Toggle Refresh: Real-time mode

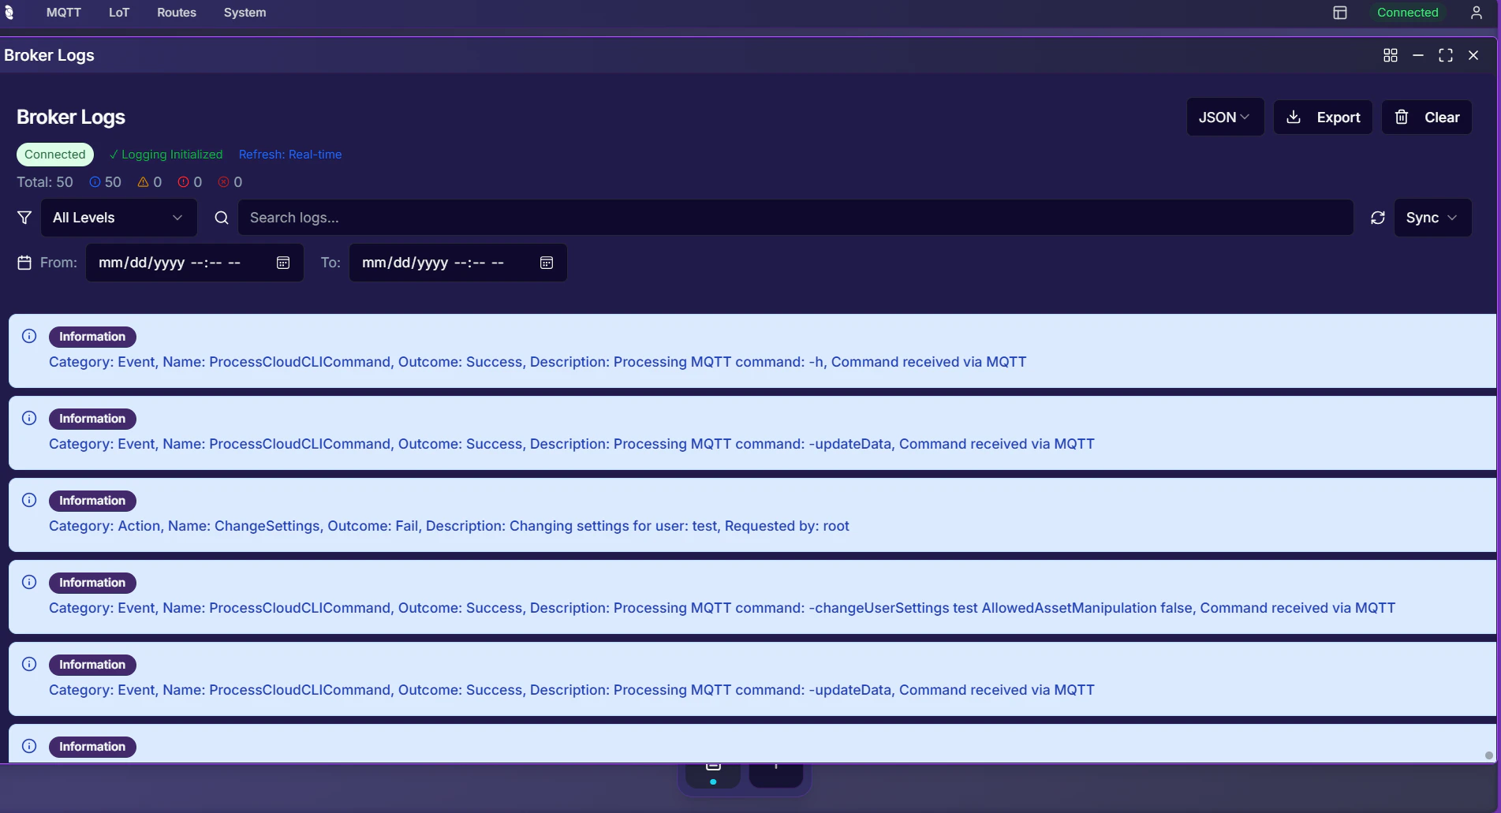(290, 155)
